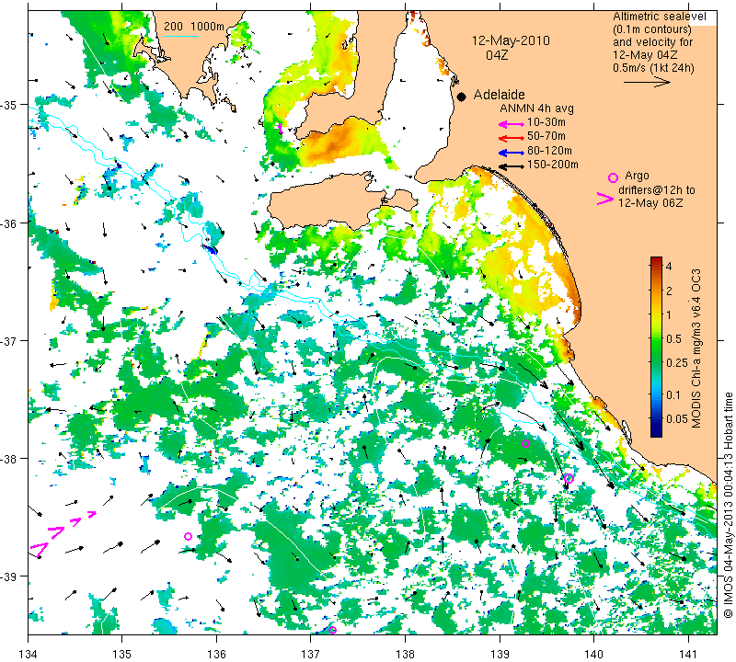The image size is (736, 662).
Task: Click the Adelaide text label
Action: (x=498, y=95)
